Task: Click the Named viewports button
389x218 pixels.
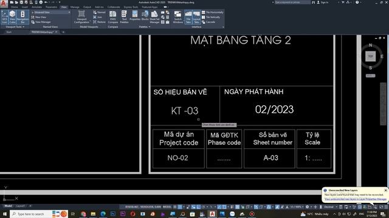Action: [99, 12]
